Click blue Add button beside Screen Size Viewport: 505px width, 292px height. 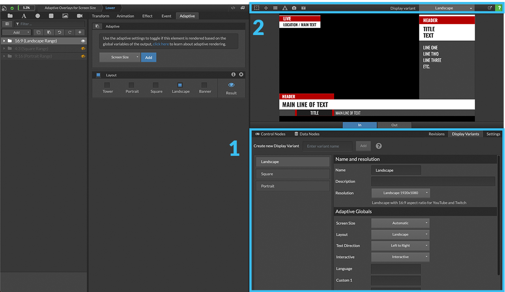[149, 57]
